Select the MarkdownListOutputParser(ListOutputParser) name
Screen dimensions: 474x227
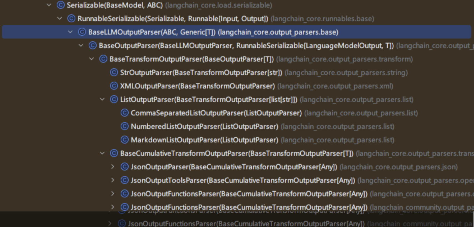click(204, 140)
